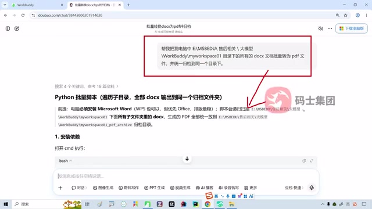Open the purple Z taskbar icon
372x209 pixels.
pyautogui.click(x=159, y=204)
